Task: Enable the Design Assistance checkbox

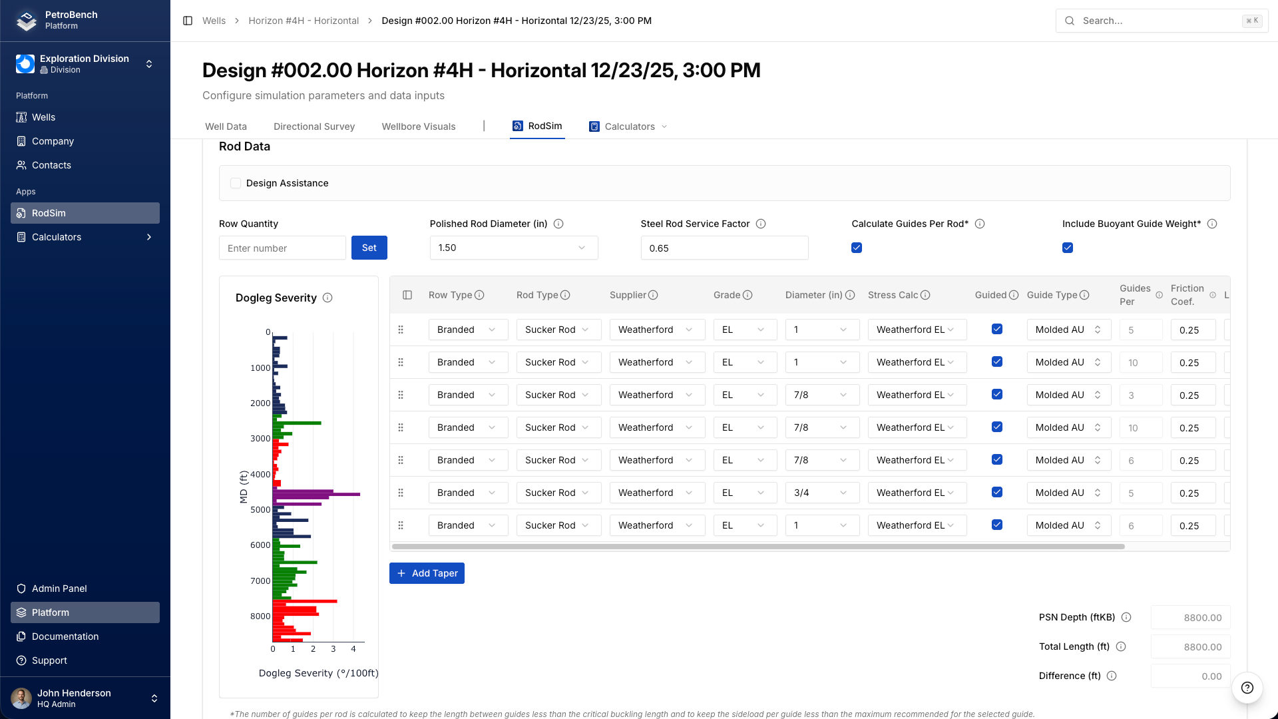Action: click(x=236, y=183)
